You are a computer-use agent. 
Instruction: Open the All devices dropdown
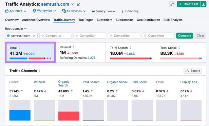click(x=74, y=11)
